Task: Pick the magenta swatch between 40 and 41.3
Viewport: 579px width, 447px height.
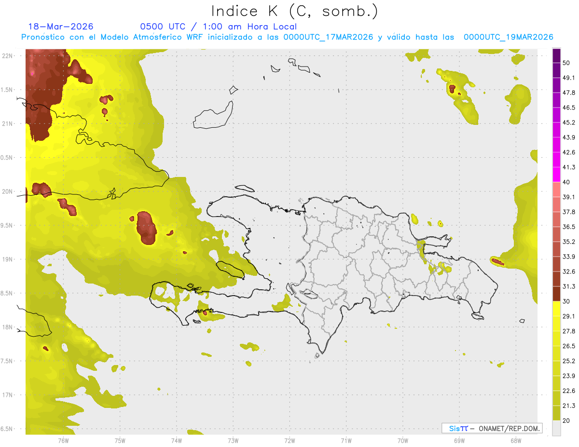Action: pyautogui.click(x=556, y=175)
